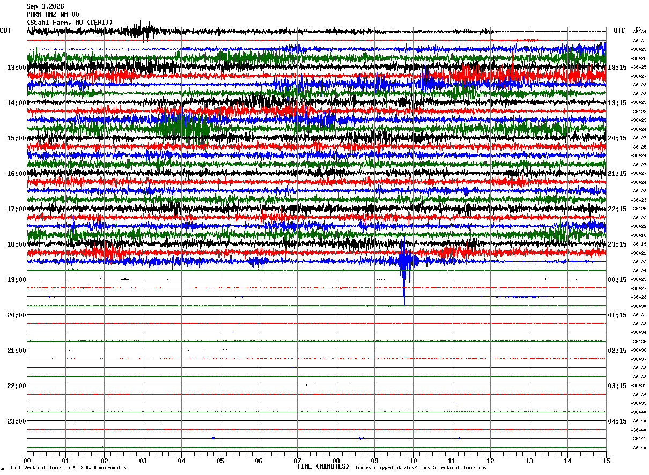Click the traces clipped footnote text
Image resolution: width=649 pixels, height=475 pixels.
coord(421,468)
